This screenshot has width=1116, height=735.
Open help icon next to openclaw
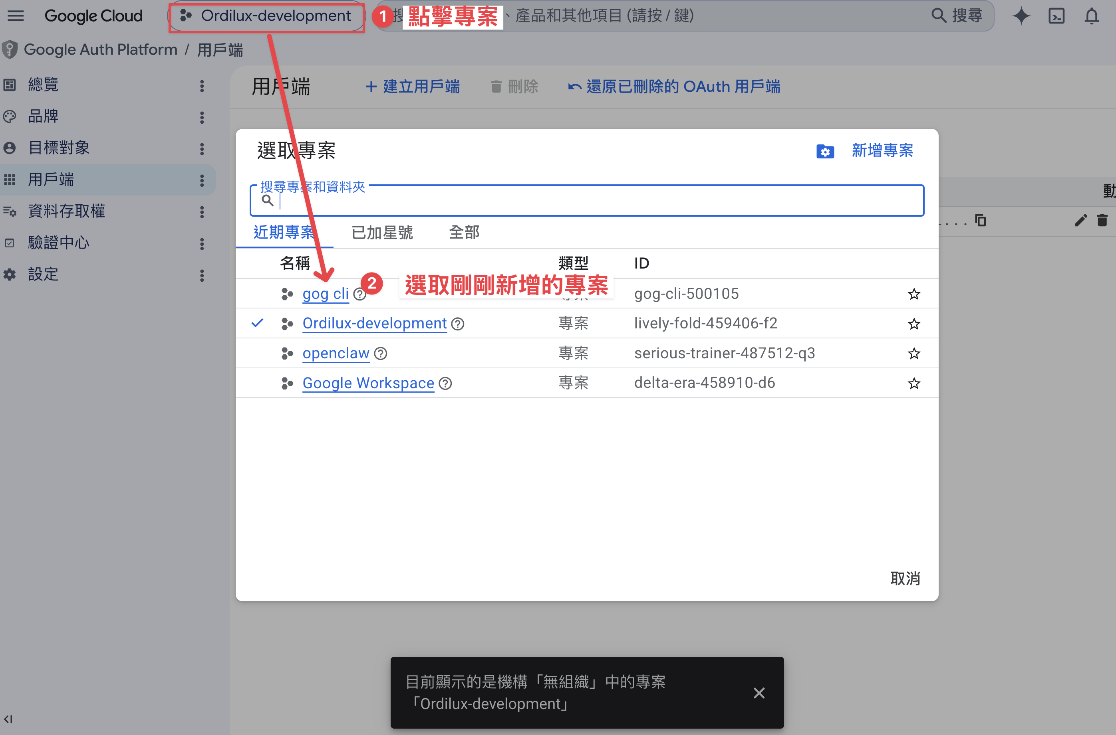coord(380,354)
